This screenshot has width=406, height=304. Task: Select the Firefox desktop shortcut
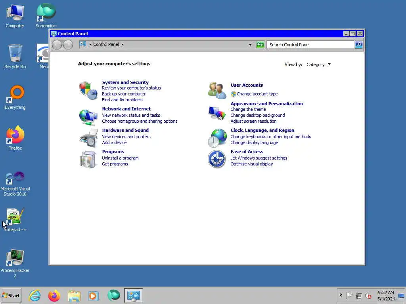tap(15, 138)
